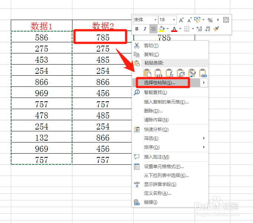Image resolution: width=253 pixels, height=223 pixels.
Task: Select 插入批注(M) menu item
Action: click(x=170, y=157)
